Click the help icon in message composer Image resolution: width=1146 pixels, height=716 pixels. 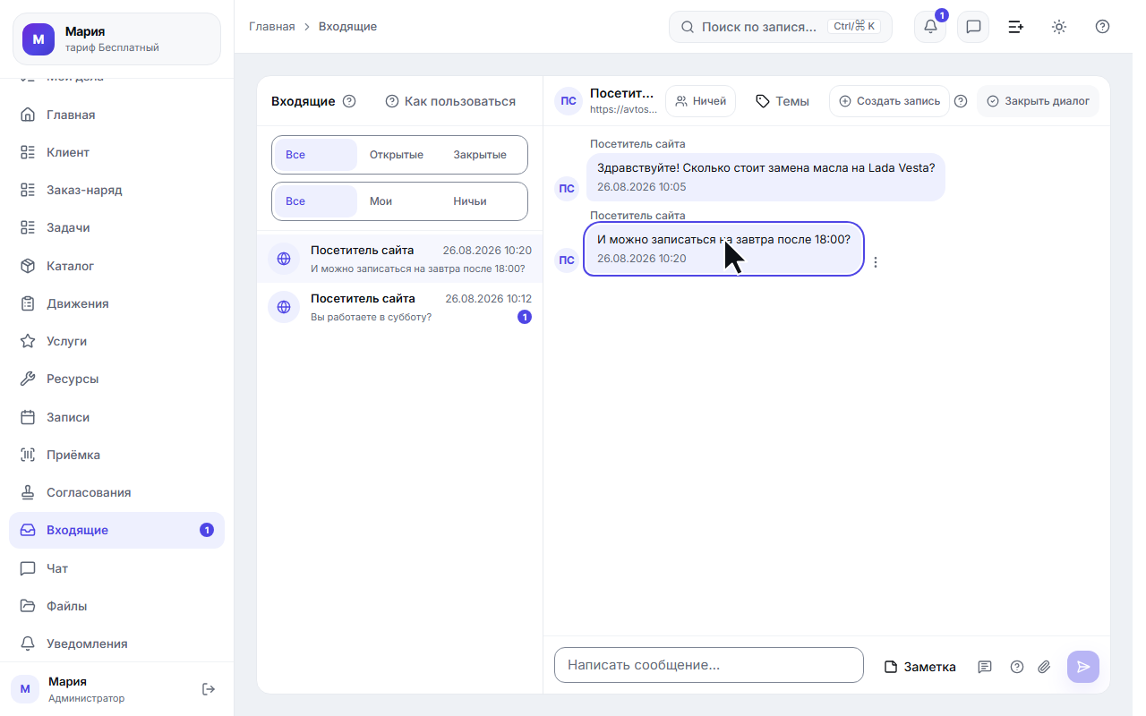1016,667
